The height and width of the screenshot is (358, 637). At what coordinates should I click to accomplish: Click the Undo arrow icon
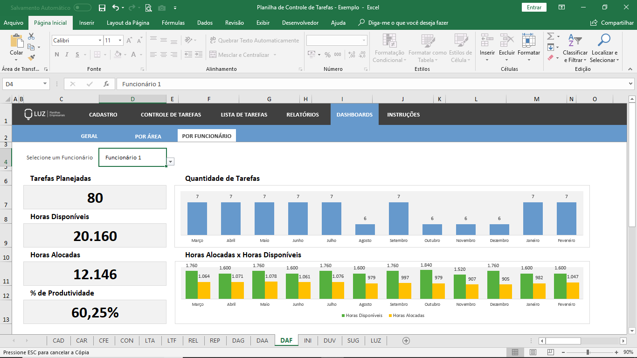point(116,7)
